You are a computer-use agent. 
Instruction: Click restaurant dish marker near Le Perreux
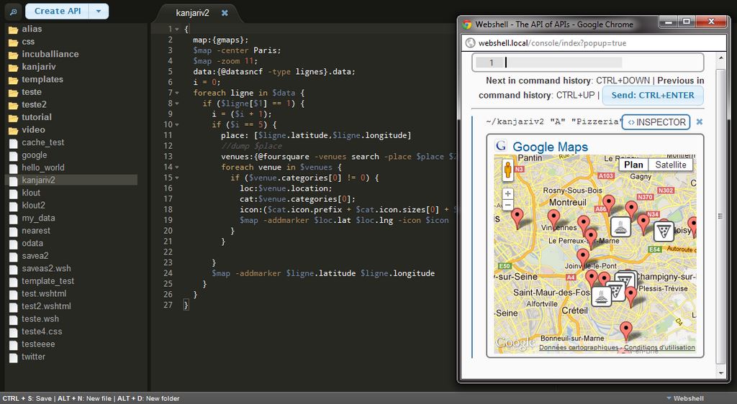point(620,227)
